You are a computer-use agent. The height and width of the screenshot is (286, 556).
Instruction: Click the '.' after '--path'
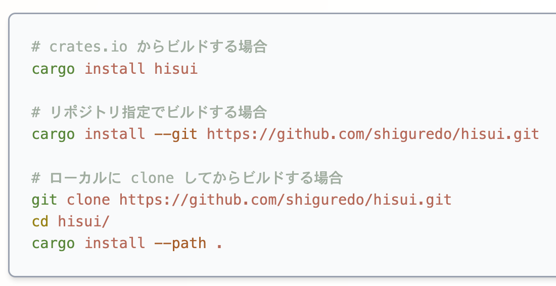click(219, 244)
